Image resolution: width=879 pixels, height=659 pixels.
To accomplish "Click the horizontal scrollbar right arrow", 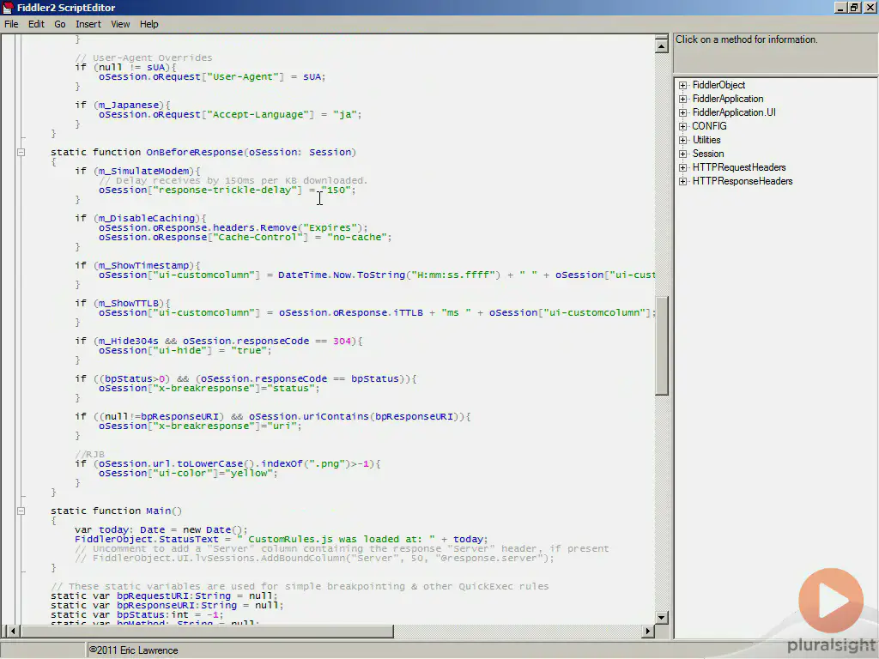I will coord(648,632).
